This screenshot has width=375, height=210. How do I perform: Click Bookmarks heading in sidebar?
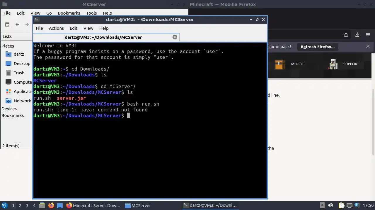pos(13,116)
